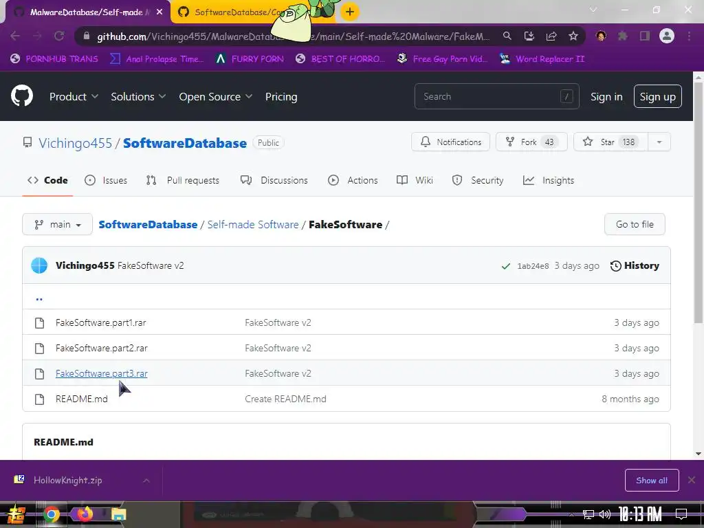Click the network tray icon
Image resolution: width=704 pixels, height=528 pixels.
588,514
